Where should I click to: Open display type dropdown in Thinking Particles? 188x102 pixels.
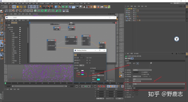click(82, 65)
